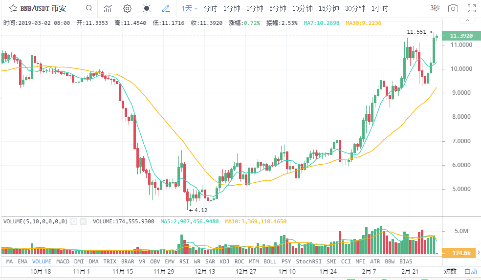Add the BOLL indicator
This screenshot has width=481, height=280.
pos(270,261)
